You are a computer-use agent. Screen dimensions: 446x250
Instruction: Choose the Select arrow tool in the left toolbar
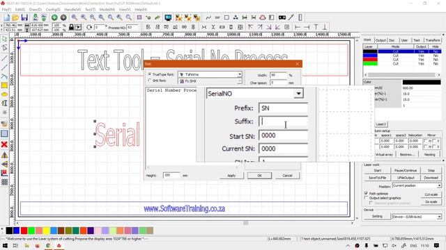pos(4,39)
